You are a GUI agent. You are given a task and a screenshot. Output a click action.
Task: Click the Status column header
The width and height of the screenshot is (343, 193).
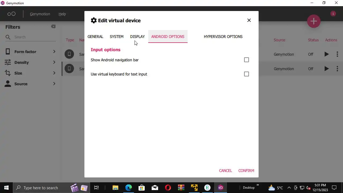313,40
